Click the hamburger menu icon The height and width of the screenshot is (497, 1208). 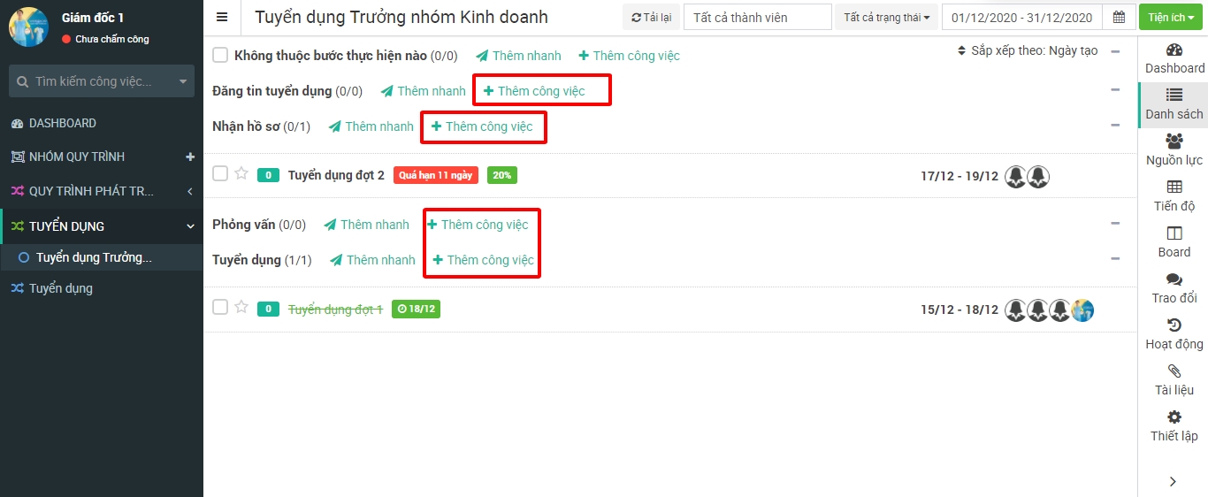pos(222,18)
